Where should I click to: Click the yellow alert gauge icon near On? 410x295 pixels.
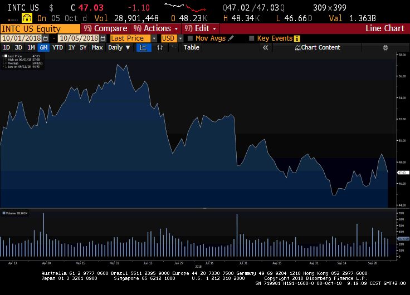pos(27,18)
